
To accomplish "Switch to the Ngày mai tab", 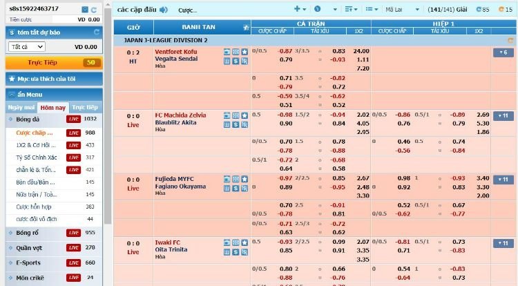I will tap(21, 108).
